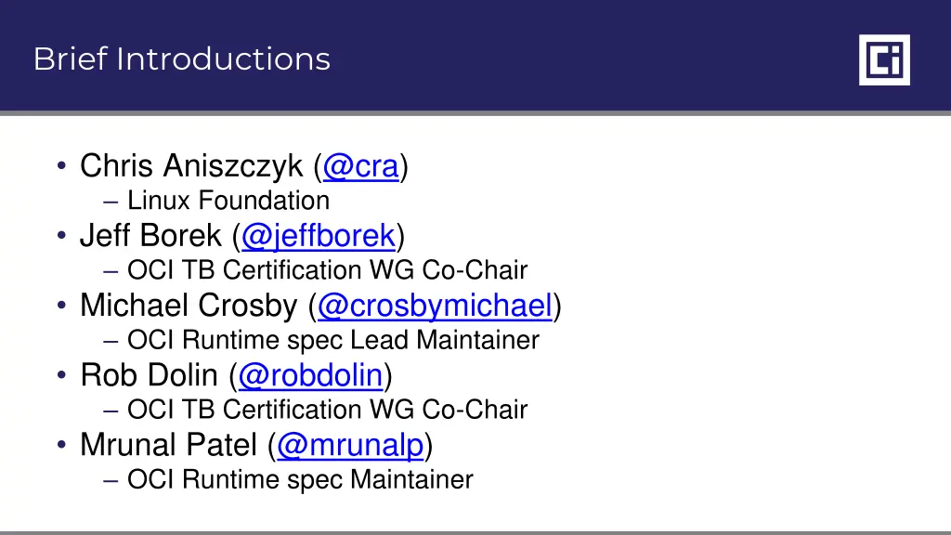The height and width of the screenshot is (535, 951).
Task: Open the @cra Twitter link
Action: [x=361, y=166]
